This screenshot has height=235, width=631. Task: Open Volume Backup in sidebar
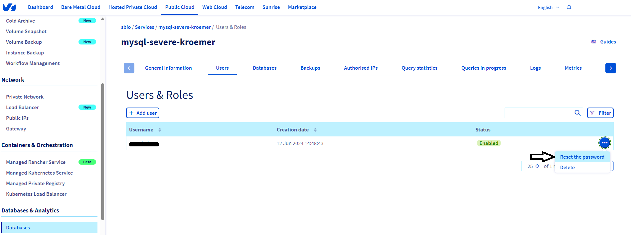point(24,42)
